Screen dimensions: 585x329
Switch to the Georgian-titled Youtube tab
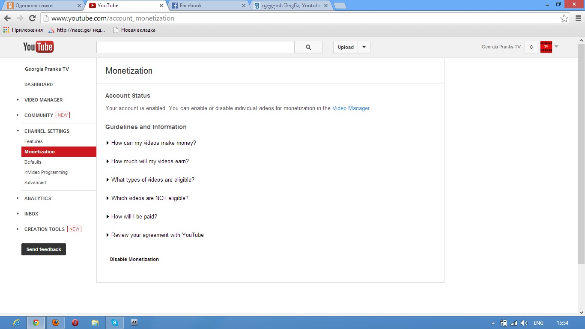[x=290, y=6]
